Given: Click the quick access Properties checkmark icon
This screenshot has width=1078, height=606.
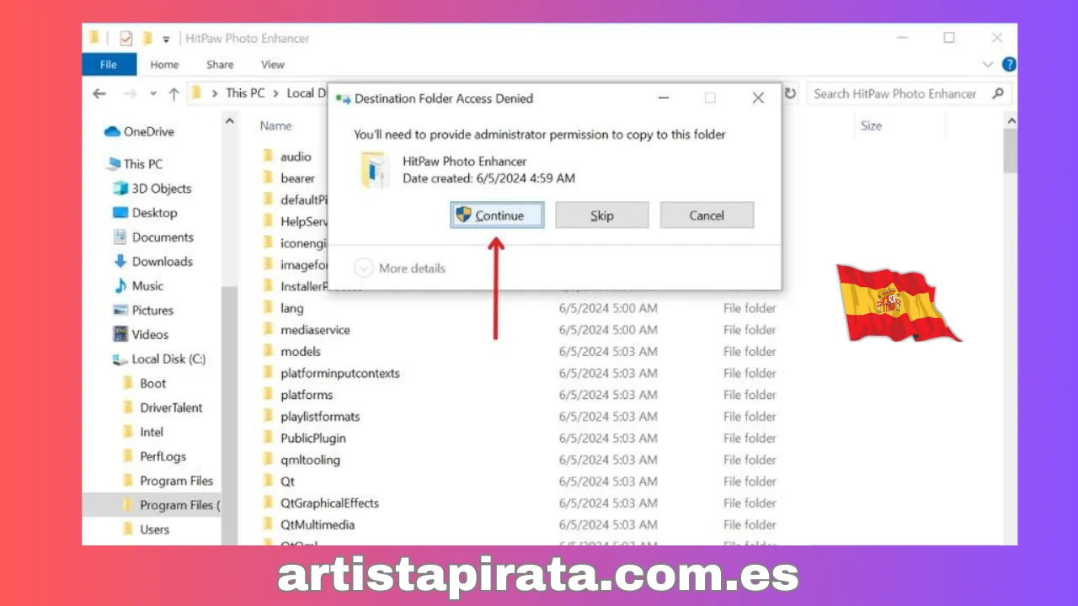Looking at the screenshot, I should coord(126,38).
